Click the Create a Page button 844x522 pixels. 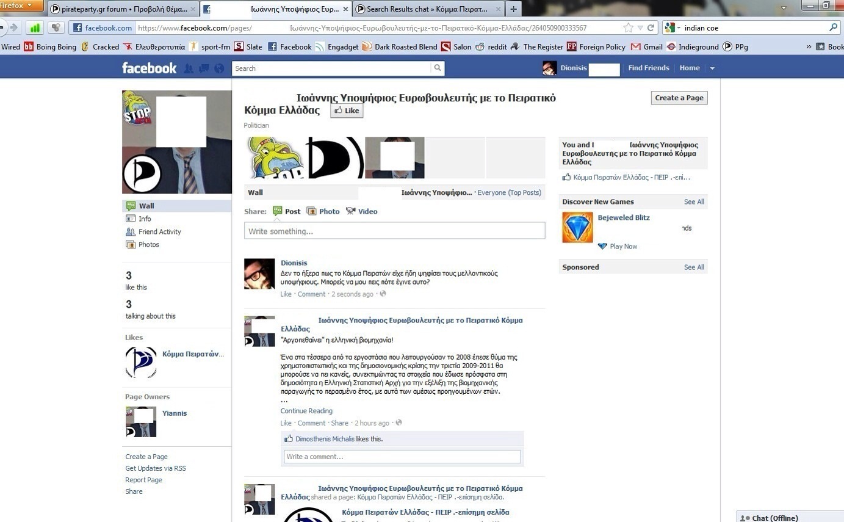[x=679, y=98]
